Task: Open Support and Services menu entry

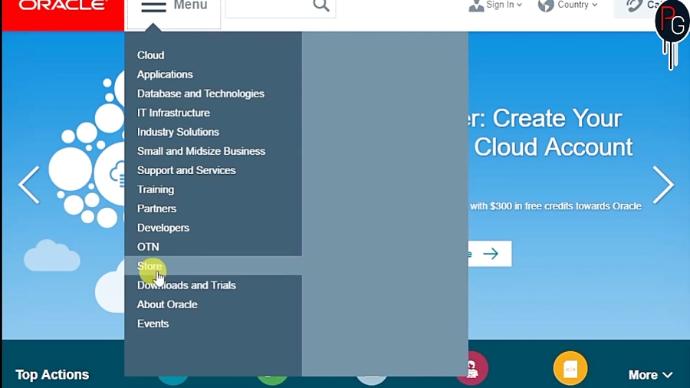Action: 186,171
